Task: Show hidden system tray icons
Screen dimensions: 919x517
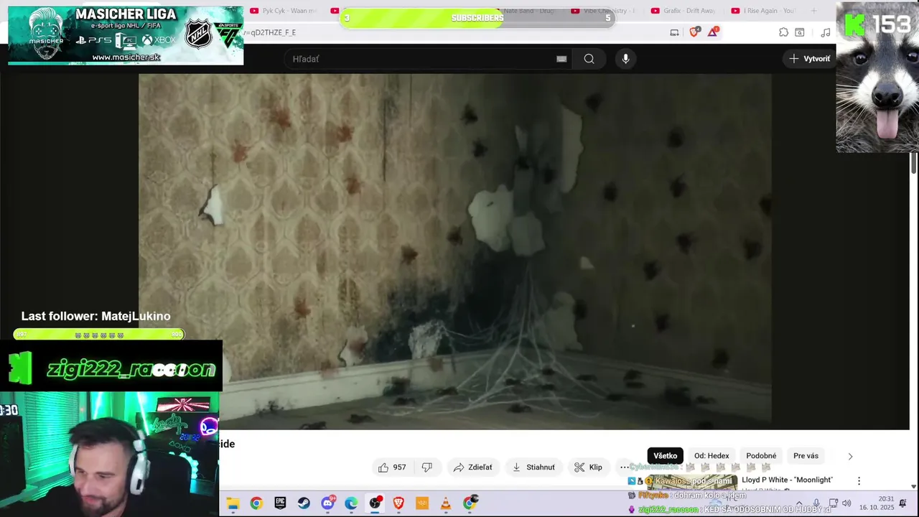Action: point(799,503)
